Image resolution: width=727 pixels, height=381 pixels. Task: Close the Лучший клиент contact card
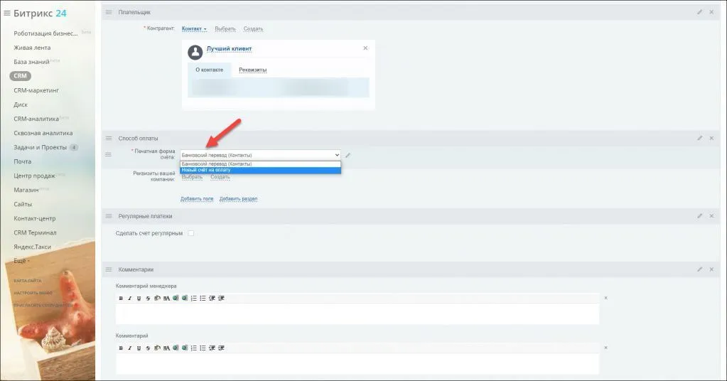365,48
